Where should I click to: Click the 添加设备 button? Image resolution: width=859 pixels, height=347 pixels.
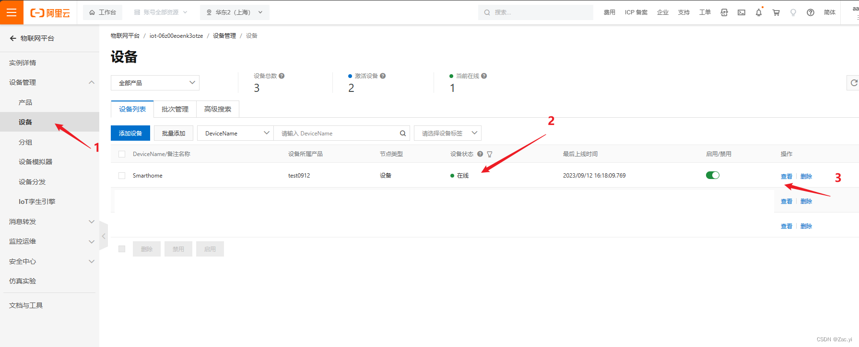(130, 133)
